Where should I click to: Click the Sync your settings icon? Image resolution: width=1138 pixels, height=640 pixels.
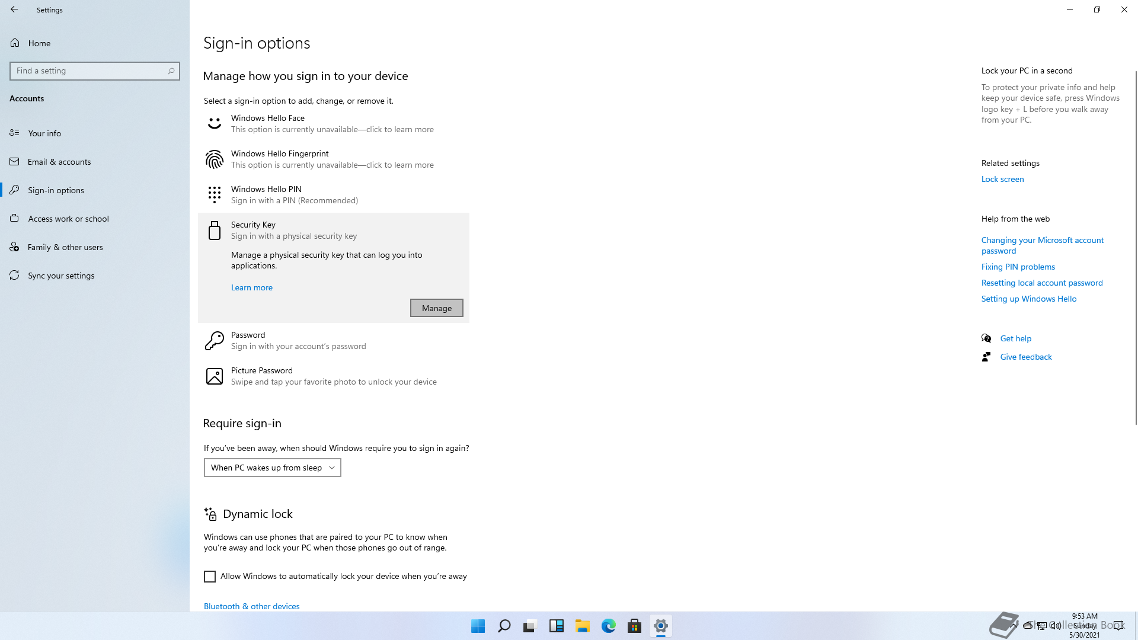pyautogui.click(x=14, y=275)
